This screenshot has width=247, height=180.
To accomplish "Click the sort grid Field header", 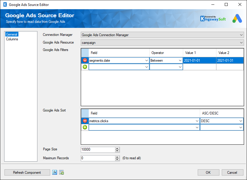I will tap(144, 113).
